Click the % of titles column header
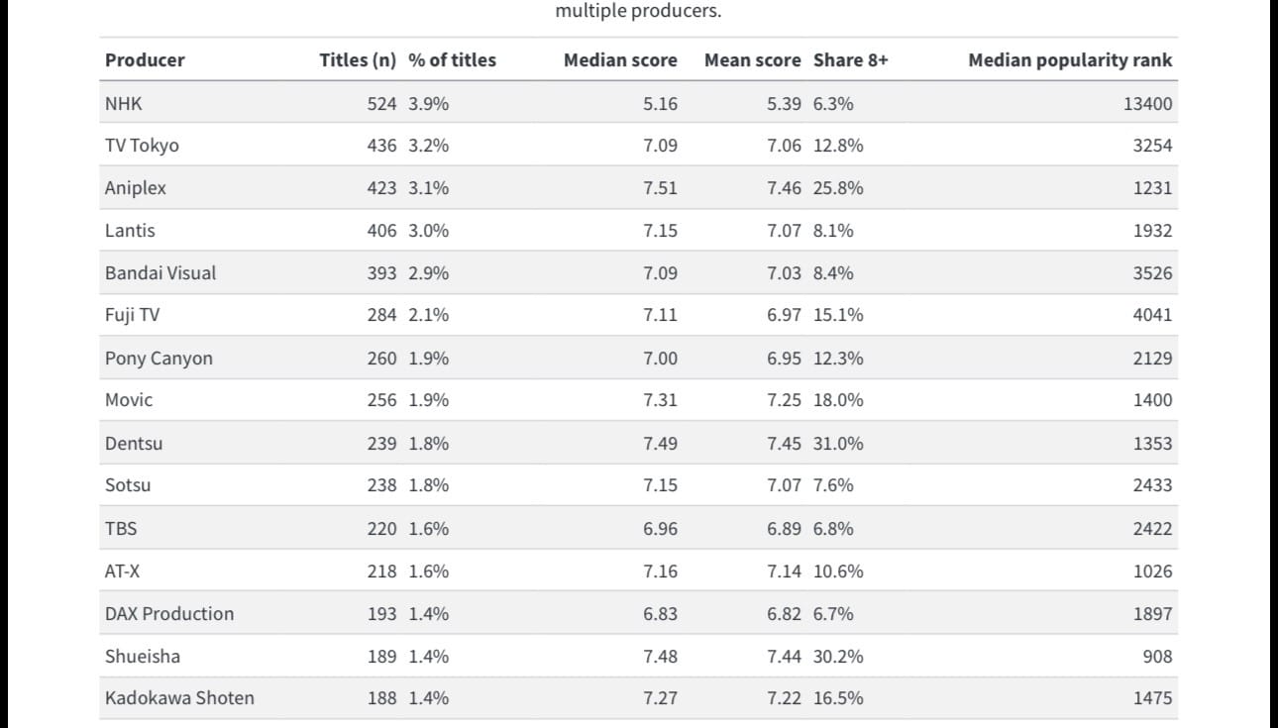 [x=452, y=59]
